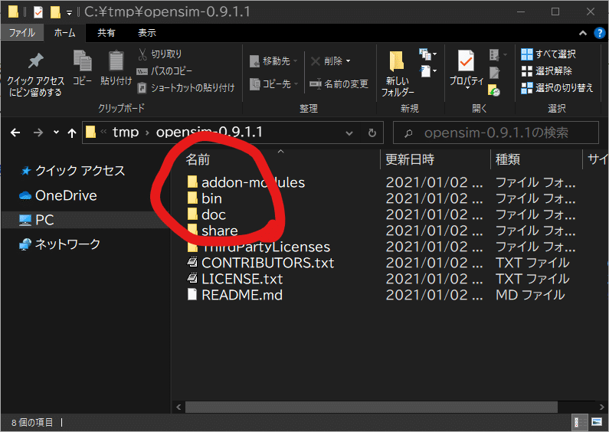This screenshot has width=609, height=432.
Task: Click Rename (名前の変更) button
Action: [x=339, y=84]
